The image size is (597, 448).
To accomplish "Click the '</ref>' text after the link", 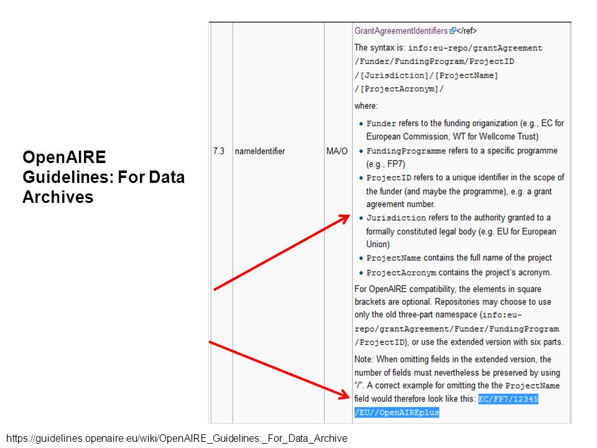I will click(x=466, y=31).
